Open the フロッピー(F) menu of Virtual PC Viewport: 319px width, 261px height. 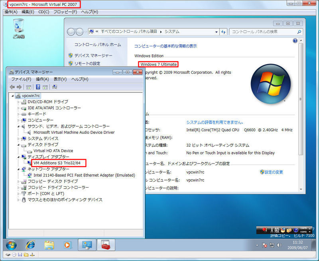pyautogui.click(x=65, y=12)
